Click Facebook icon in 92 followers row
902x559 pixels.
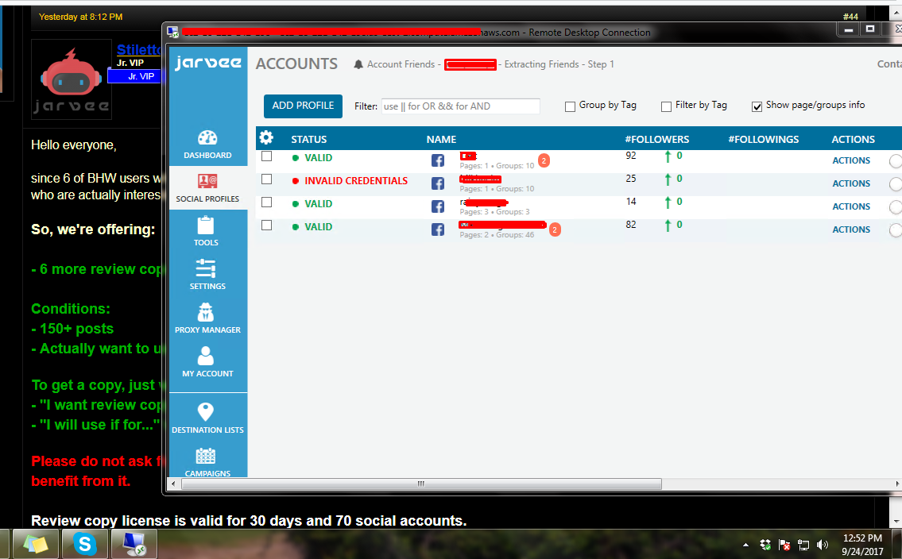tap(438, 160)
